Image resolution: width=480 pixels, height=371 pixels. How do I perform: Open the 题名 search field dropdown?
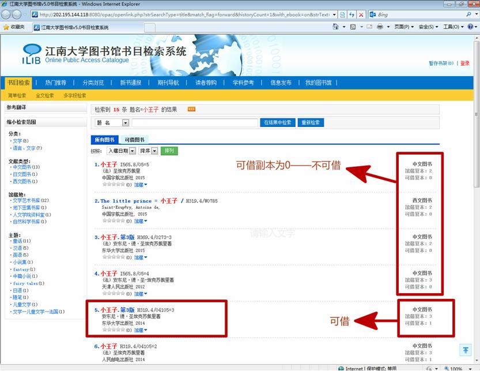click(x=125, y=123)
